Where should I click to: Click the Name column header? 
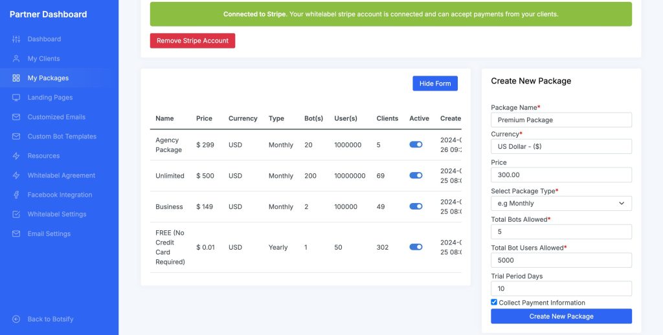click(x=164, y=118)
